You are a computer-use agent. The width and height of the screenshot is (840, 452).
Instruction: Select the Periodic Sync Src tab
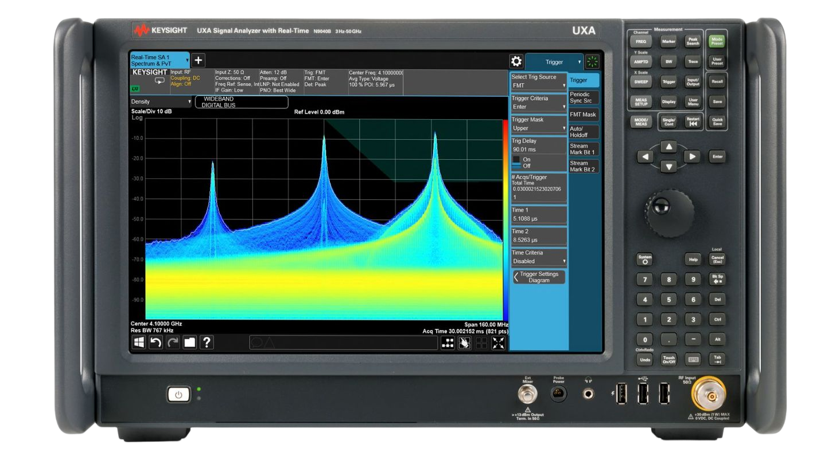583,97
